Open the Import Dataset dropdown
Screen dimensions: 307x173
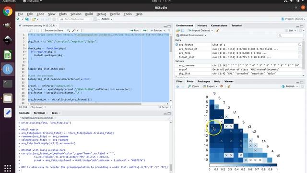tap(201, 31)
